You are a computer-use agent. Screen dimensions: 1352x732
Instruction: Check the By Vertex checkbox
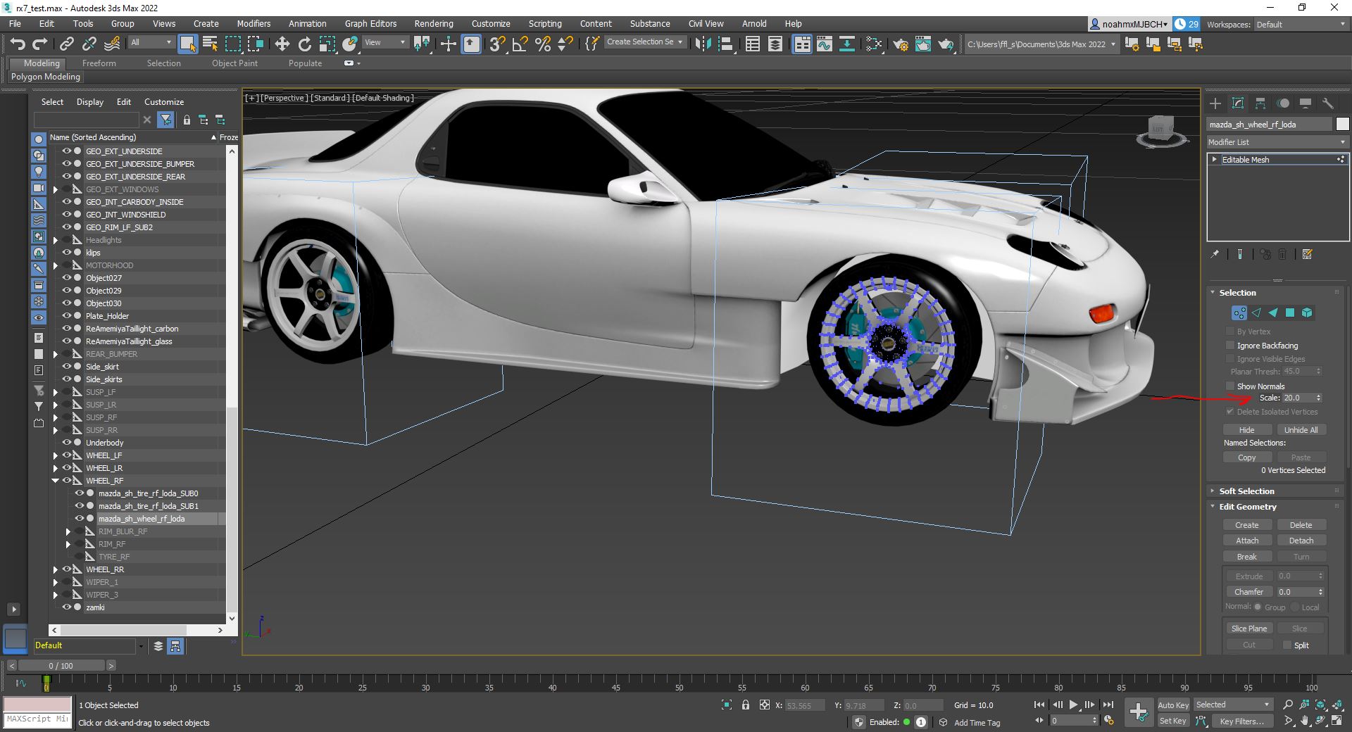pos(1230,332)
